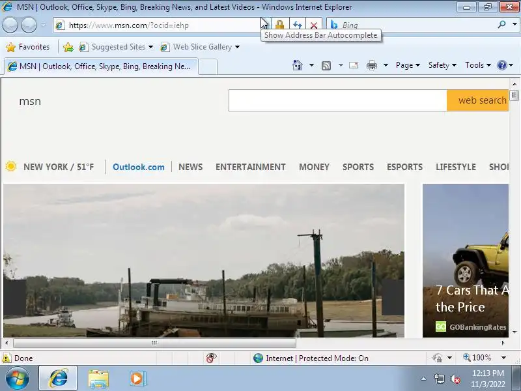Click the Read Mail icon

pos(354,65)
